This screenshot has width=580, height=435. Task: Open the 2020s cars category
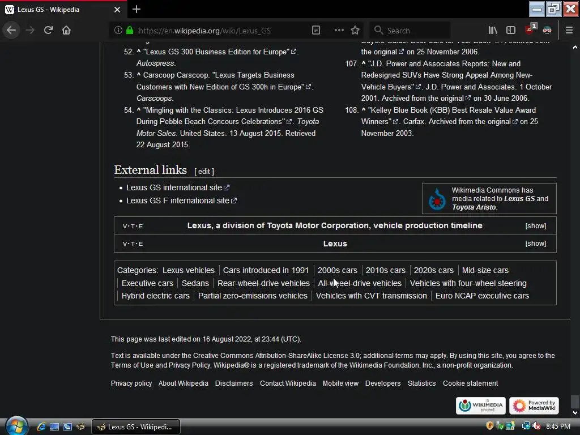(x=433, y=270)
